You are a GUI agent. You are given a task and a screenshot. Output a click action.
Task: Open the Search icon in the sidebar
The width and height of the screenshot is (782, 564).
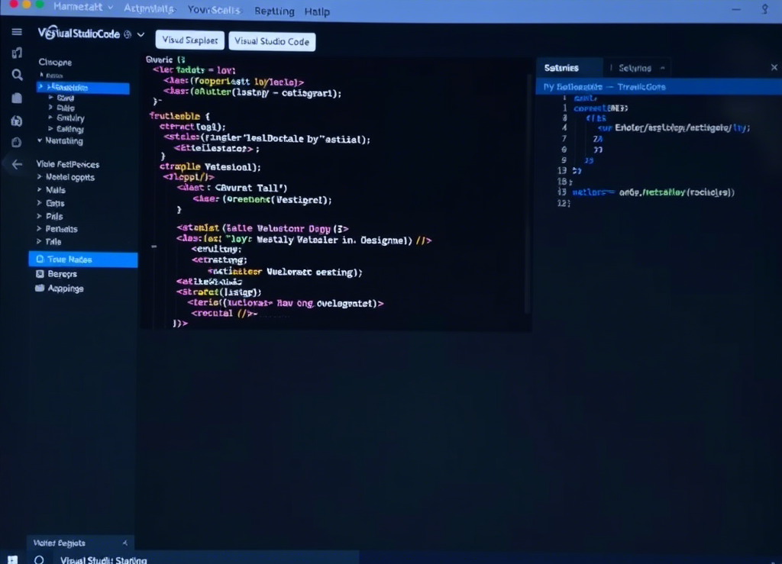(17, 75)
